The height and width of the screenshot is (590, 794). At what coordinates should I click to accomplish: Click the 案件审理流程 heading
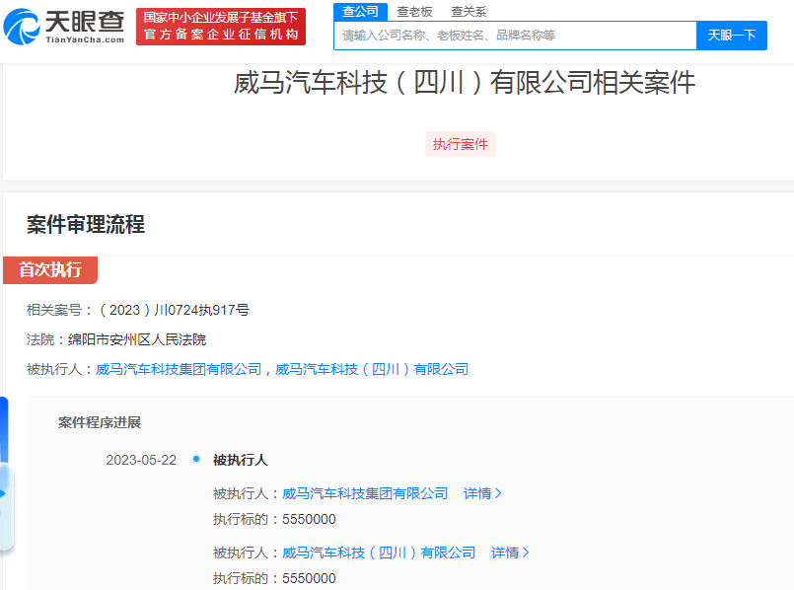86,224
